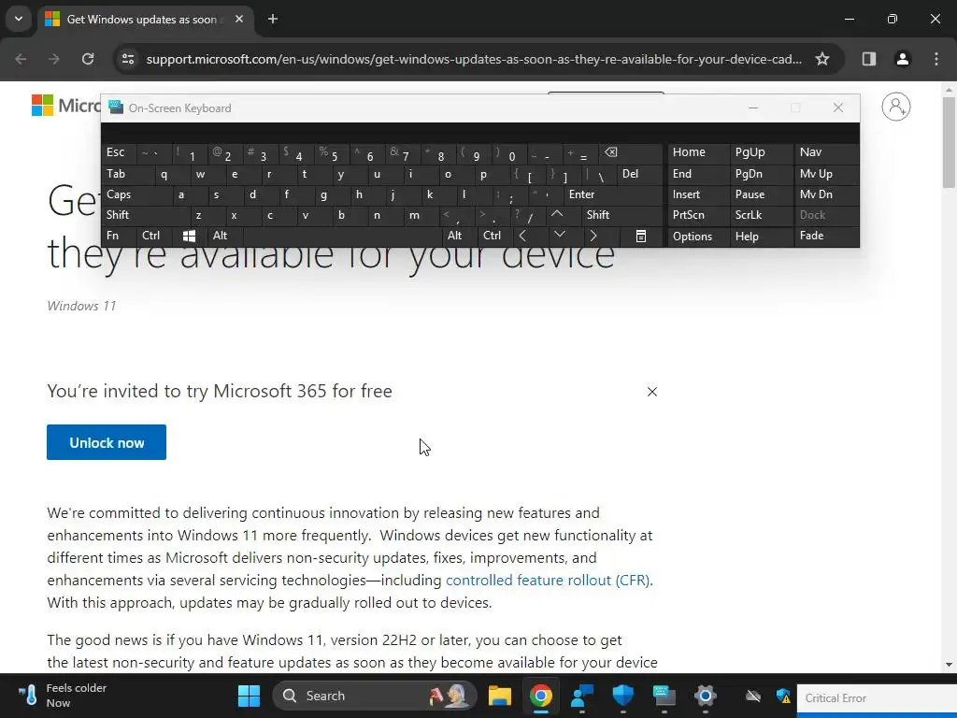This screenshot has height=718, width=957.
Task: Click the down arrow key on the keyboard
Action: point(559,235)
